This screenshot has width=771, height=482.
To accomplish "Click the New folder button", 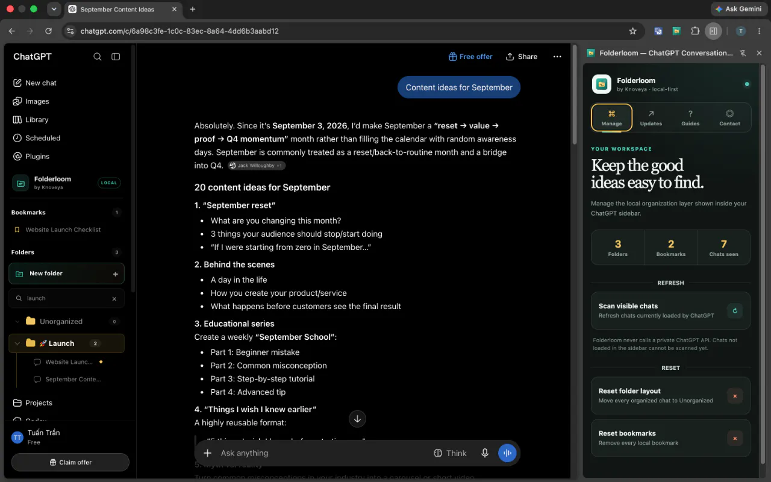I will click(x=66, y=274).
